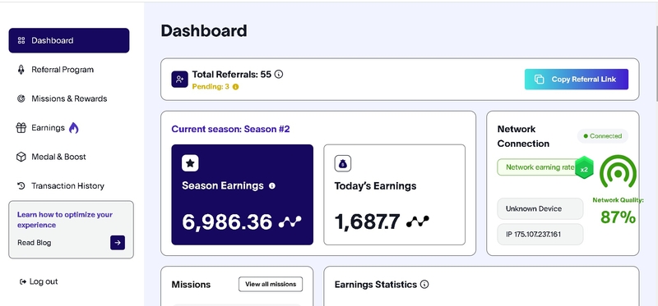The height and width of the screenshot is (306, 658).
Task: Click points symbol after 6,986.36
Action: (290, 222)
